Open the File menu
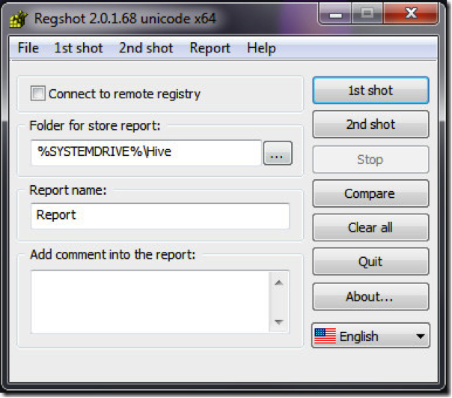Screen dimensions: 452x398 tap(28, 48)
